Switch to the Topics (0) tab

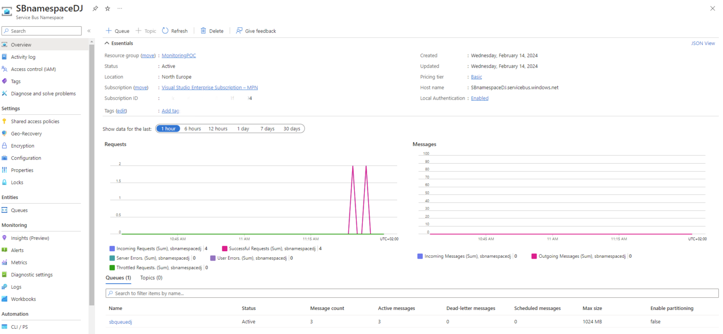coord(151,278)
